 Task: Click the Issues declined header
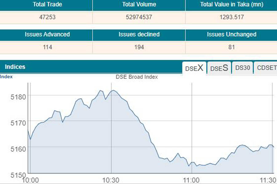click(139, 35)
